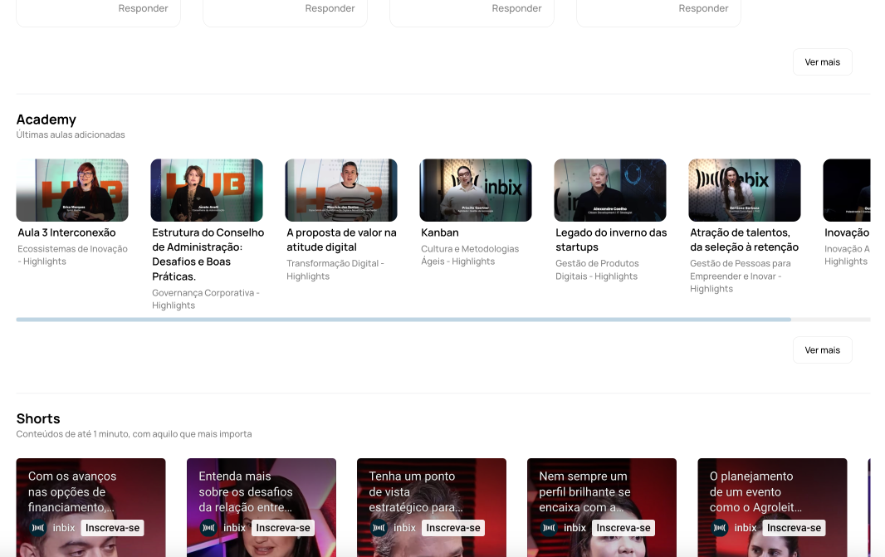Screen dimensions: 885x557
Task: Click the Shorts section heading
Action: (x=38, y=418)
